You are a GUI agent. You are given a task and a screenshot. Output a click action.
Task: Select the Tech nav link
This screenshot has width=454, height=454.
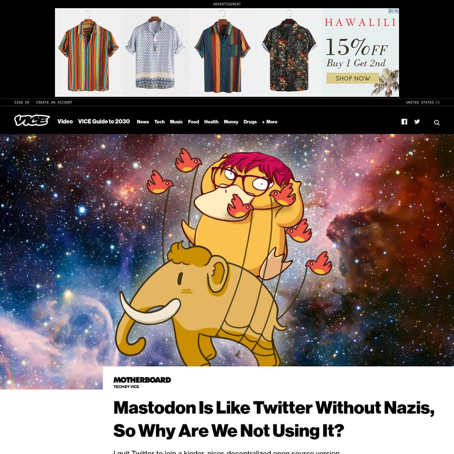pos(159,122)
